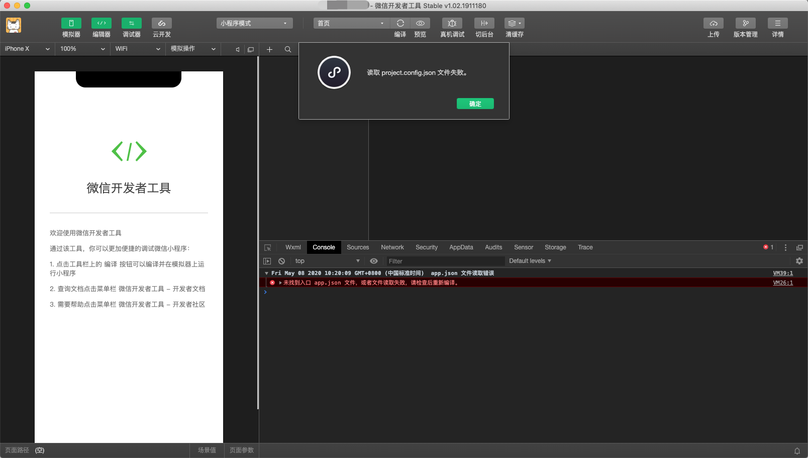Screen dimensions: 808x458
Task: Open the 详情 details icon
Action: pos(778,23)
